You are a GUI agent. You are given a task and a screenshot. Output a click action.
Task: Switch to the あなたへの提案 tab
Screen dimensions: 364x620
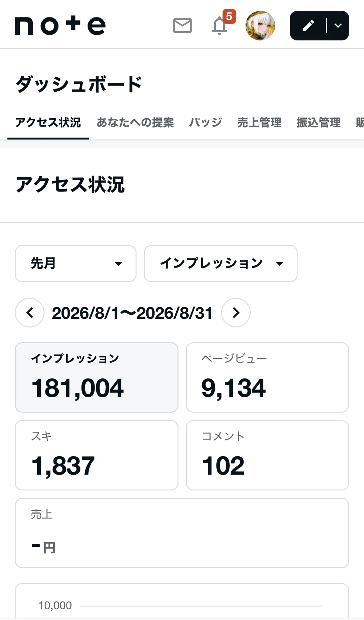click(135, 122)
